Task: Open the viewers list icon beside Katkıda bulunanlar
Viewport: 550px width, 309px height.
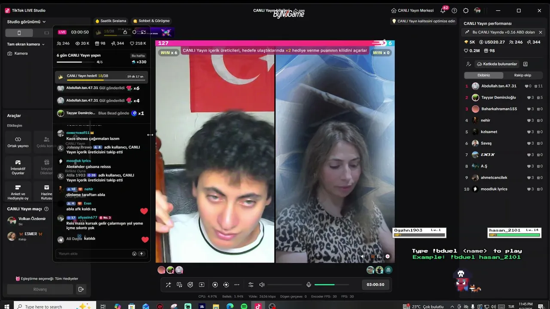Action: (x=468, y=64)
